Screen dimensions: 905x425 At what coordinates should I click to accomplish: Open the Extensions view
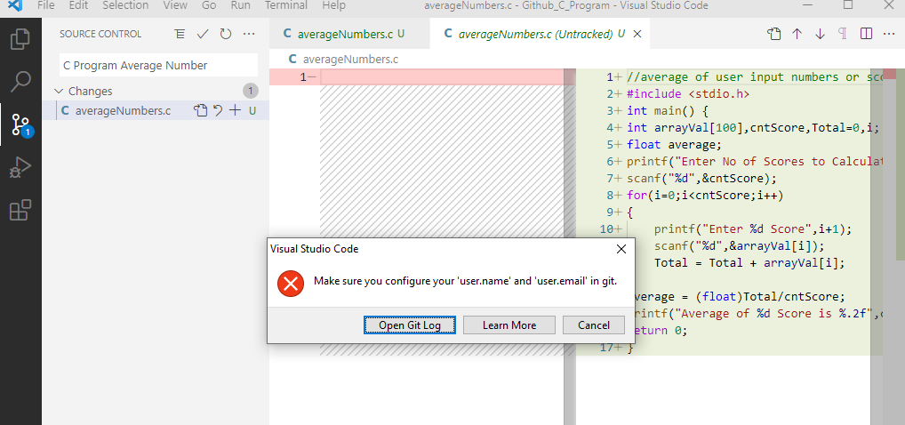(20, 210)
